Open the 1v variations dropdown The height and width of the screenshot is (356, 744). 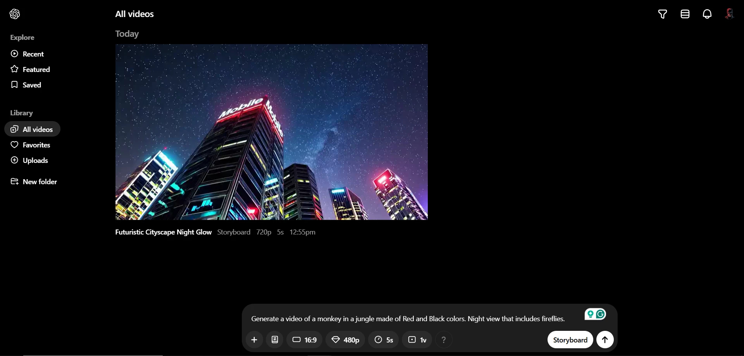tap(417, 340)
